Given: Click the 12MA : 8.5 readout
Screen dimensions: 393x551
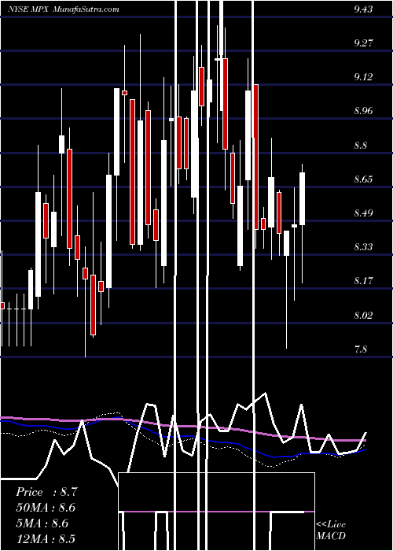Looking at the screenshot, I should [x=46, y=538].
